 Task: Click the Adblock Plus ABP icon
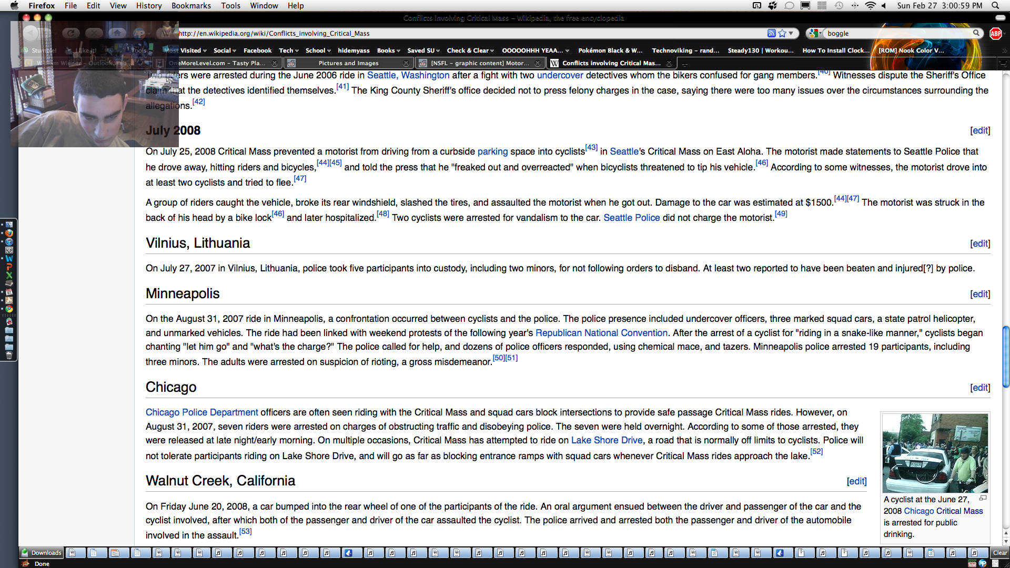click(x=995, y=33)
